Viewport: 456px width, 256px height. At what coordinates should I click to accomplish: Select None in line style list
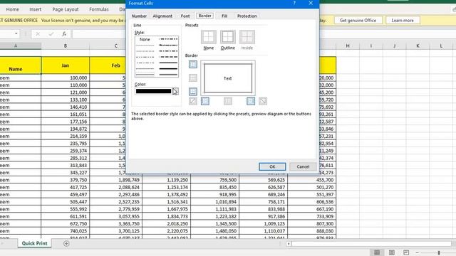145,40
